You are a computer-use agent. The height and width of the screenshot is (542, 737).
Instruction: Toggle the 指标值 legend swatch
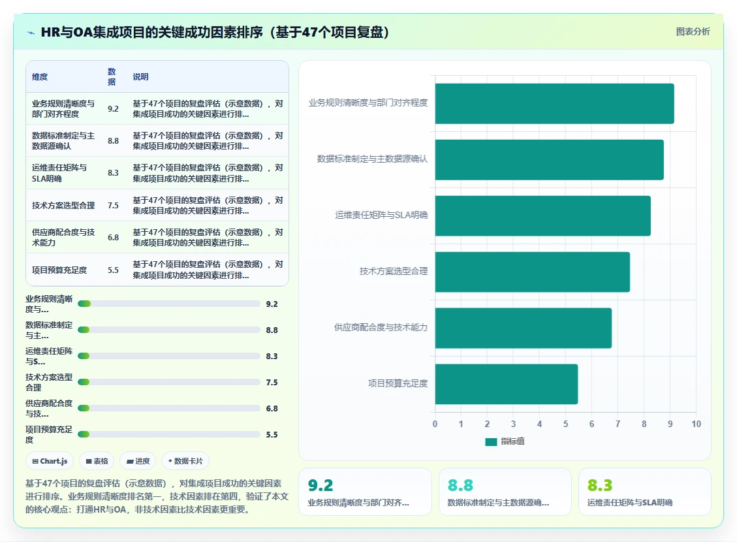pyautogui.click(x=491, y=441)
